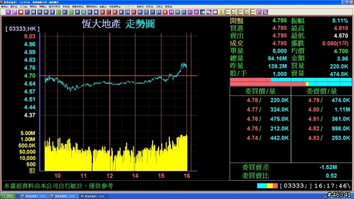
Task: Click the 買進 value 4.780
Action: (279, 28)
